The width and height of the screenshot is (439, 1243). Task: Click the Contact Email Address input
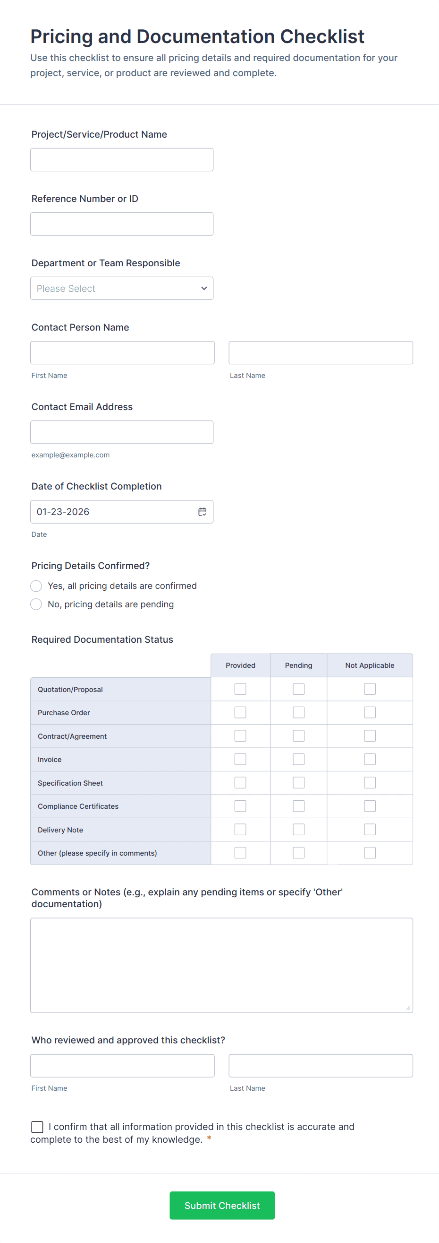tap(122, 432)
